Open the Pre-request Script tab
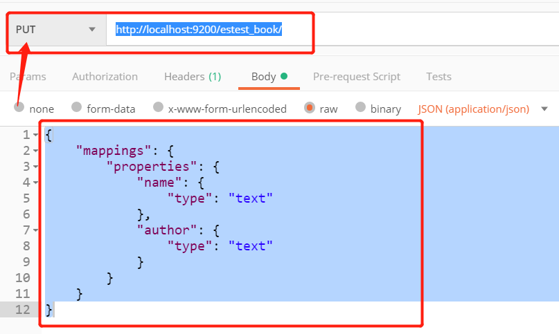559x334 pixels. [357, 77]
